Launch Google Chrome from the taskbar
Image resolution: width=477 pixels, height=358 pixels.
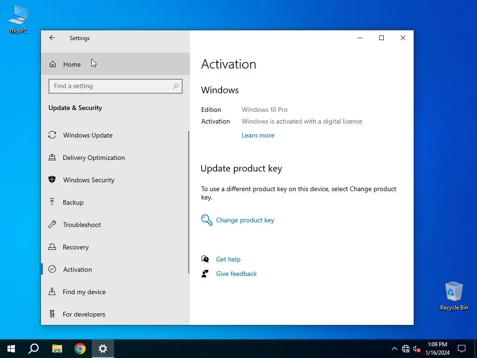point(80,349)
